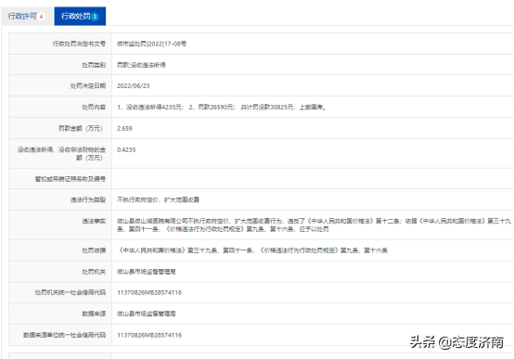Click the 处罚内容 label

94,108
